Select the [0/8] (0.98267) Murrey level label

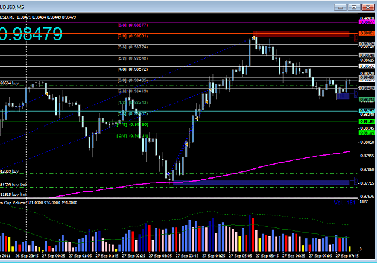(x=133, y=113)
